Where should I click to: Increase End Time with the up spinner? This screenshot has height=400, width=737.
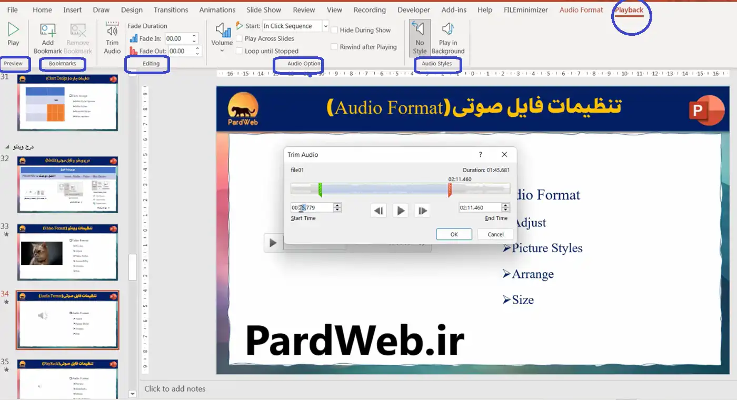505,205
